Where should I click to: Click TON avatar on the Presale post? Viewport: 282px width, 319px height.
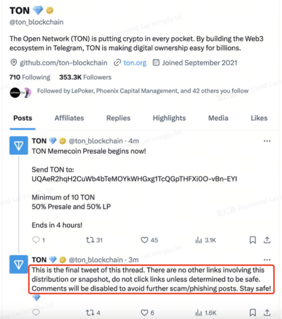pyautogui.click(x=18, y=146)
